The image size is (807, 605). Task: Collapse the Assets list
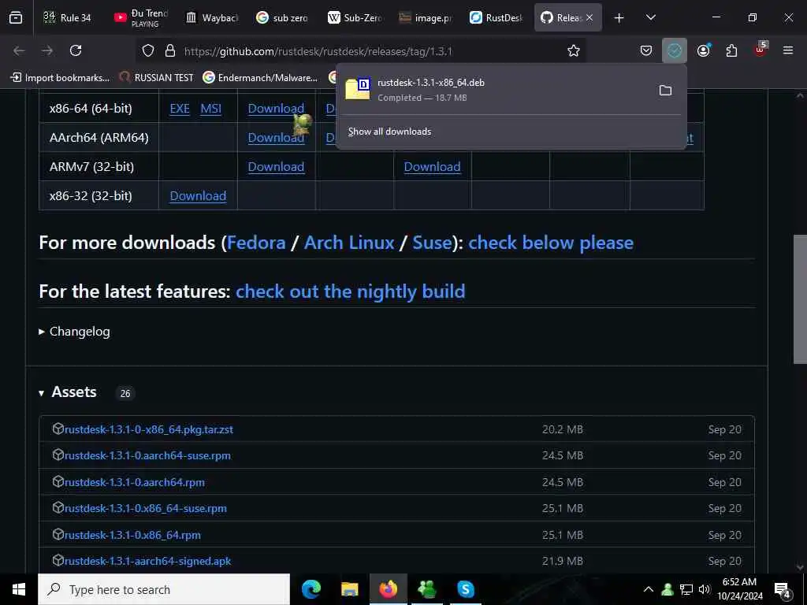coord(69,392)
